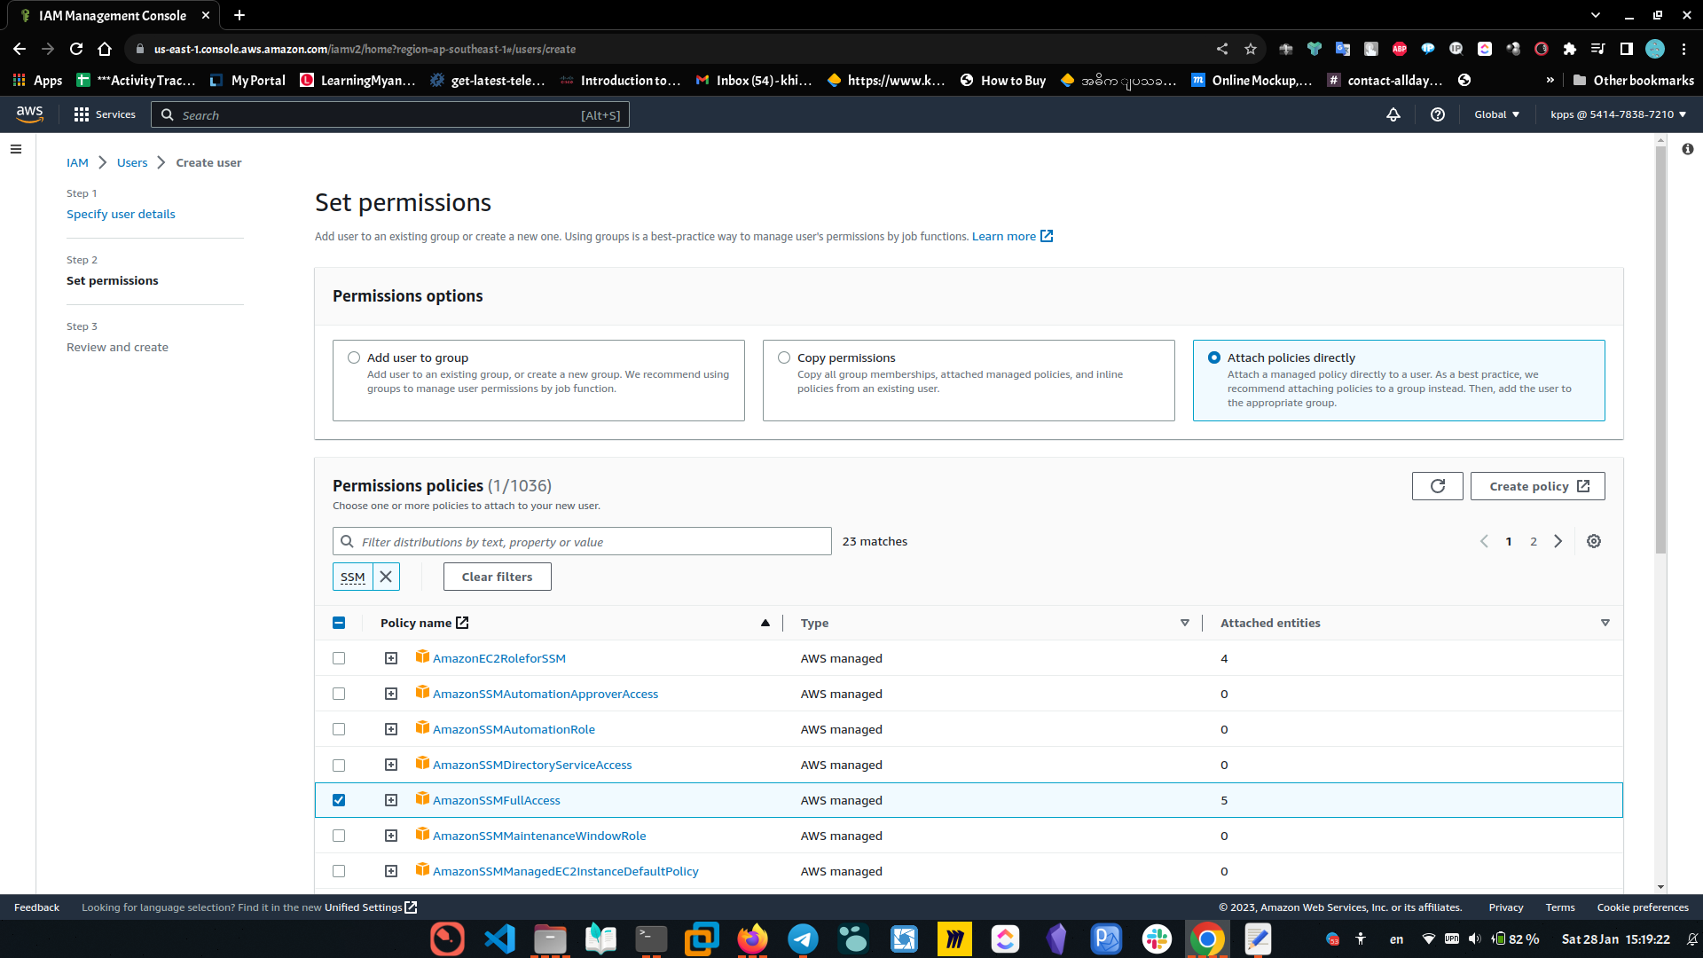Click the previous page arrow

point(1484,541)
